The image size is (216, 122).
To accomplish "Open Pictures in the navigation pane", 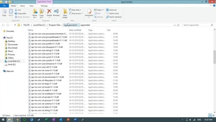I will (11, 55).
